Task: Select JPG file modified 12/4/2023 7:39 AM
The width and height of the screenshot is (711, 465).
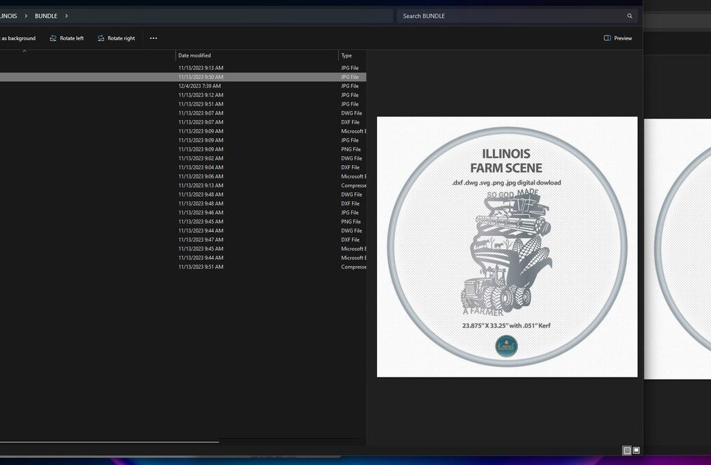Action: click(199, 86)
